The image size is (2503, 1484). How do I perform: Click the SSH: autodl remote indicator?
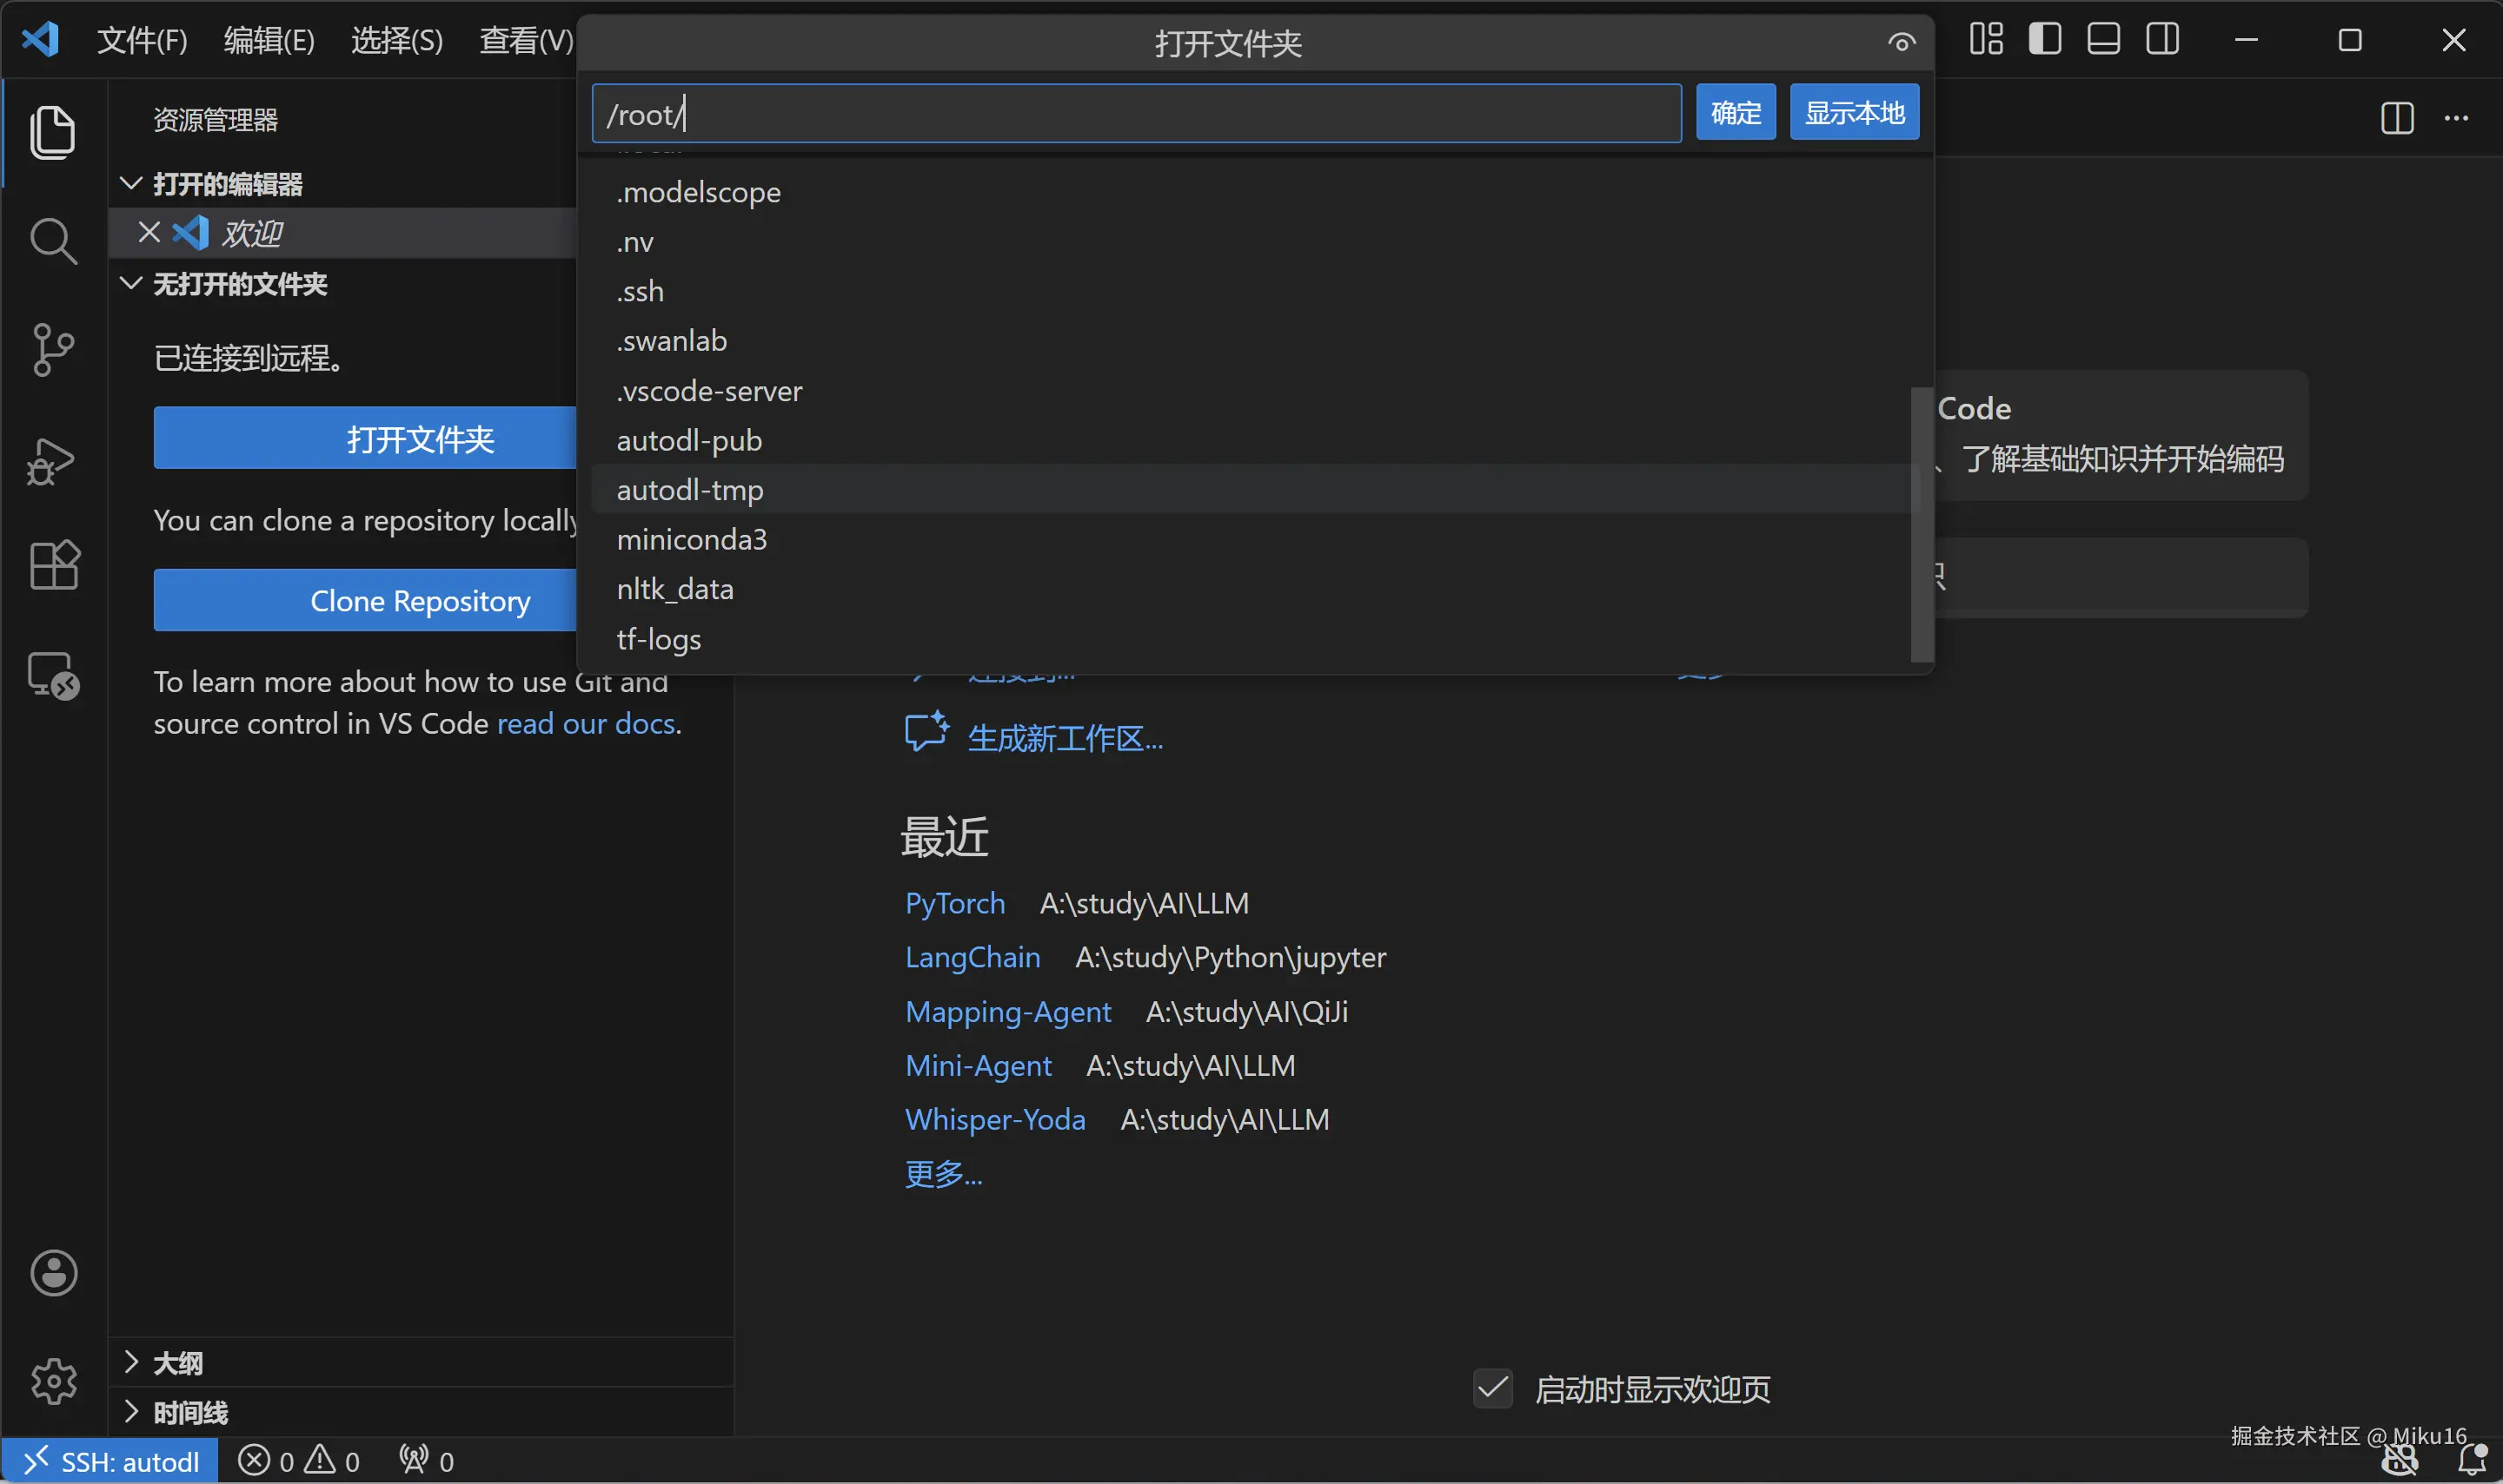click(110, 1462)
